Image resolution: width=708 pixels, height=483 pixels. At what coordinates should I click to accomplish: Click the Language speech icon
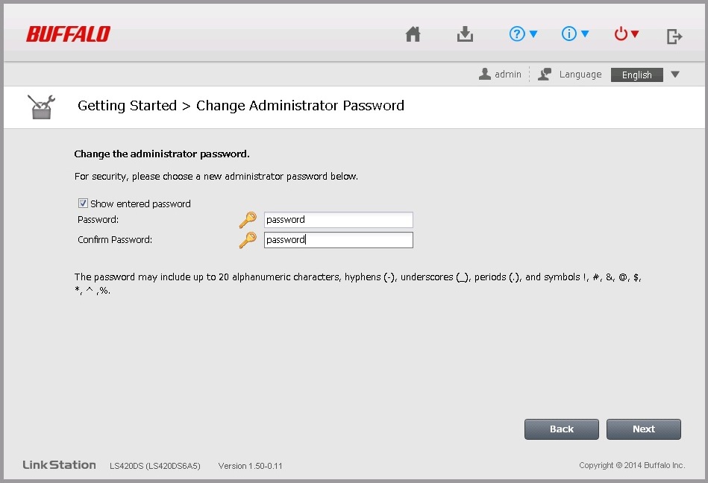tap(545, 75)
